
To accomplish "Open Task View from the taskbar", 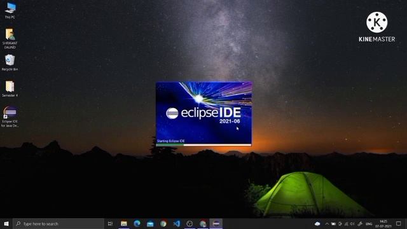I will click(110, 223).
